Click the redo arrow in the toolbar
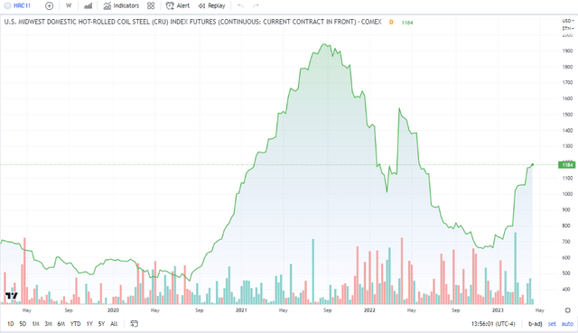The image size is (578, 333). point(256,6)
